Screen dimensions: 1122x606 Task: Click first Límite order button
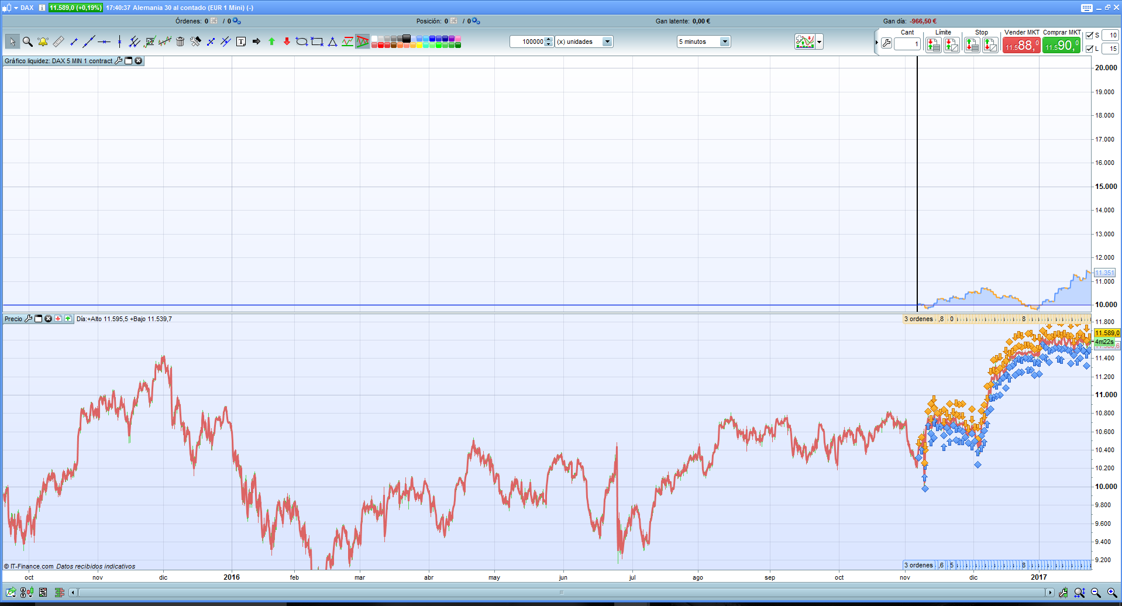click(x=934, y=44)
